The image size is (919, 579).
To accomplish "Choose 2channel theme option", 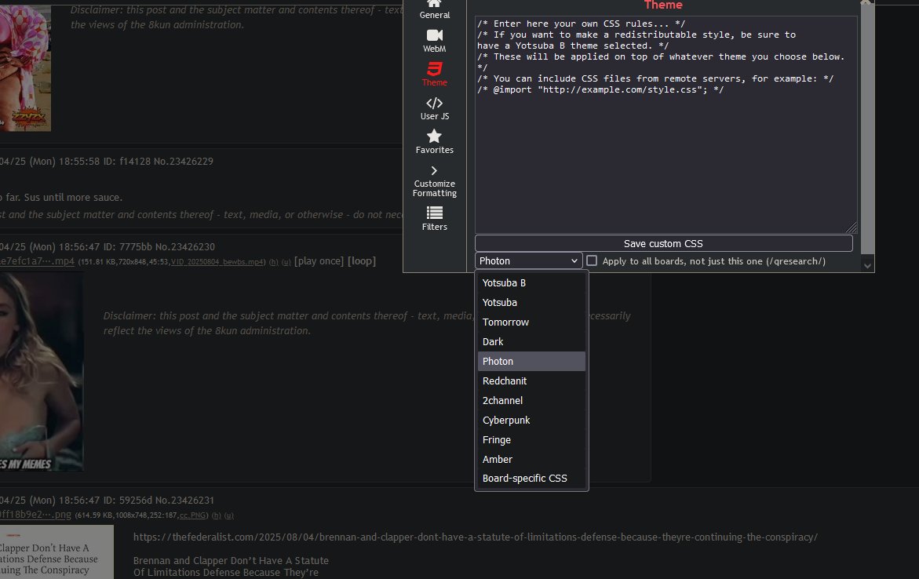I will pyautogui.click(x=531, y=401).
